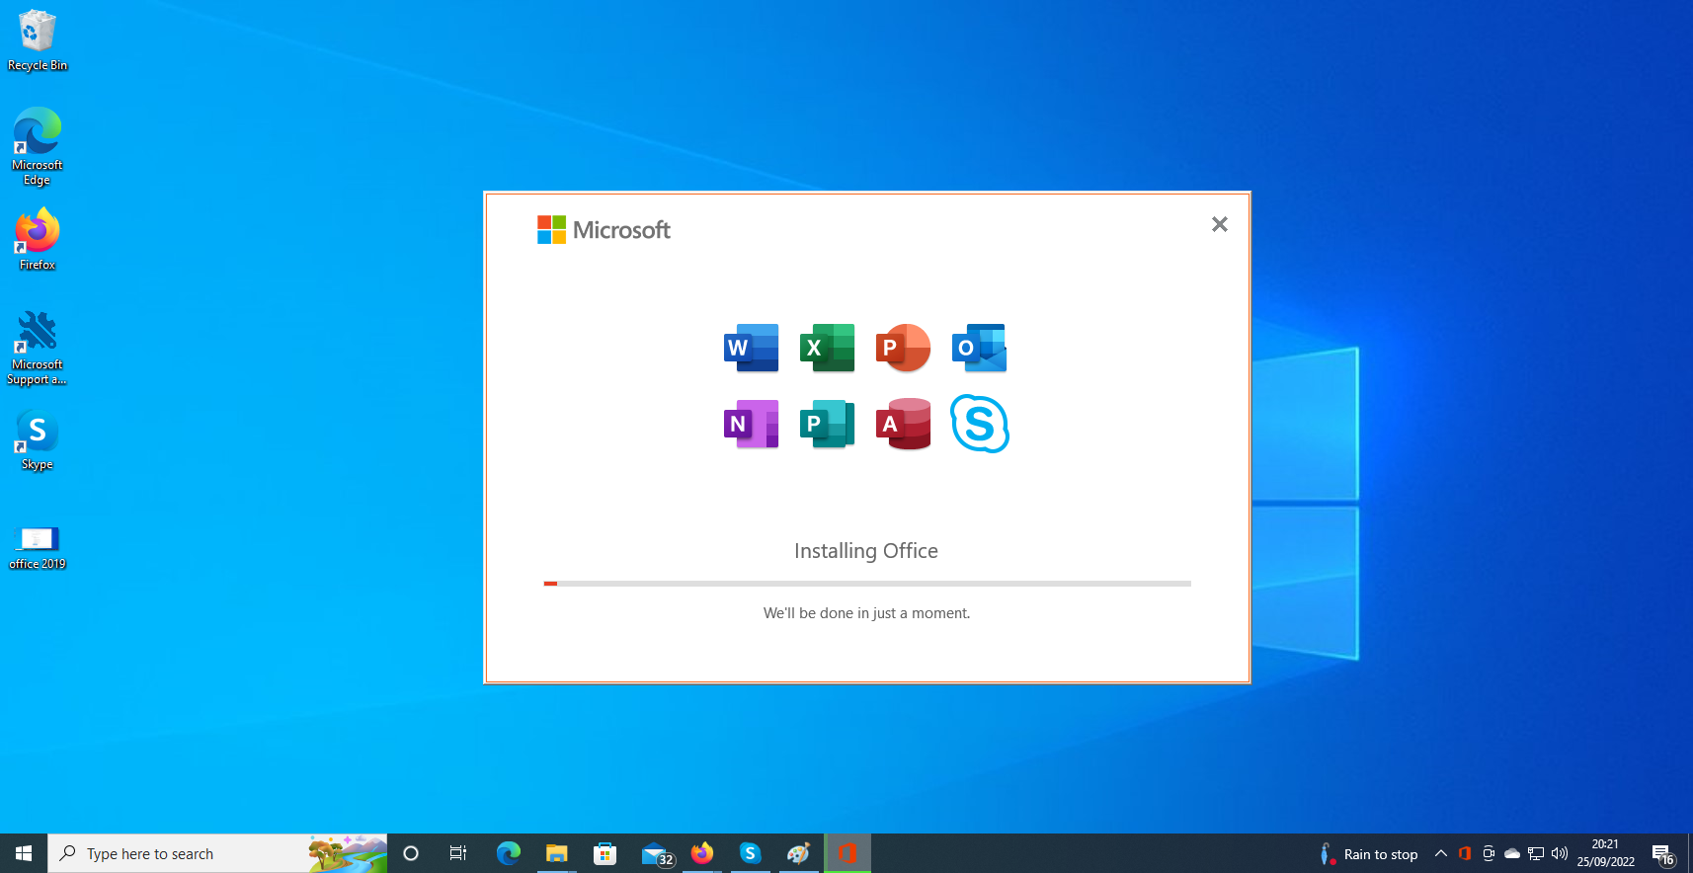This screenshot has width=1693, height=873.
Task: Click the installation progress bar
Action: click(x=867, y=584)
